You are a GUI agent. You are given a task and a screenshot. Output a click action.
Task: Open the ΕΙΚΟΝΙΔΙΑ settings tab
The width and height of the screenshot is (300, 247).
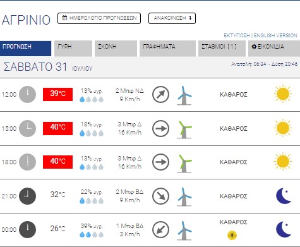pos(274,49)
